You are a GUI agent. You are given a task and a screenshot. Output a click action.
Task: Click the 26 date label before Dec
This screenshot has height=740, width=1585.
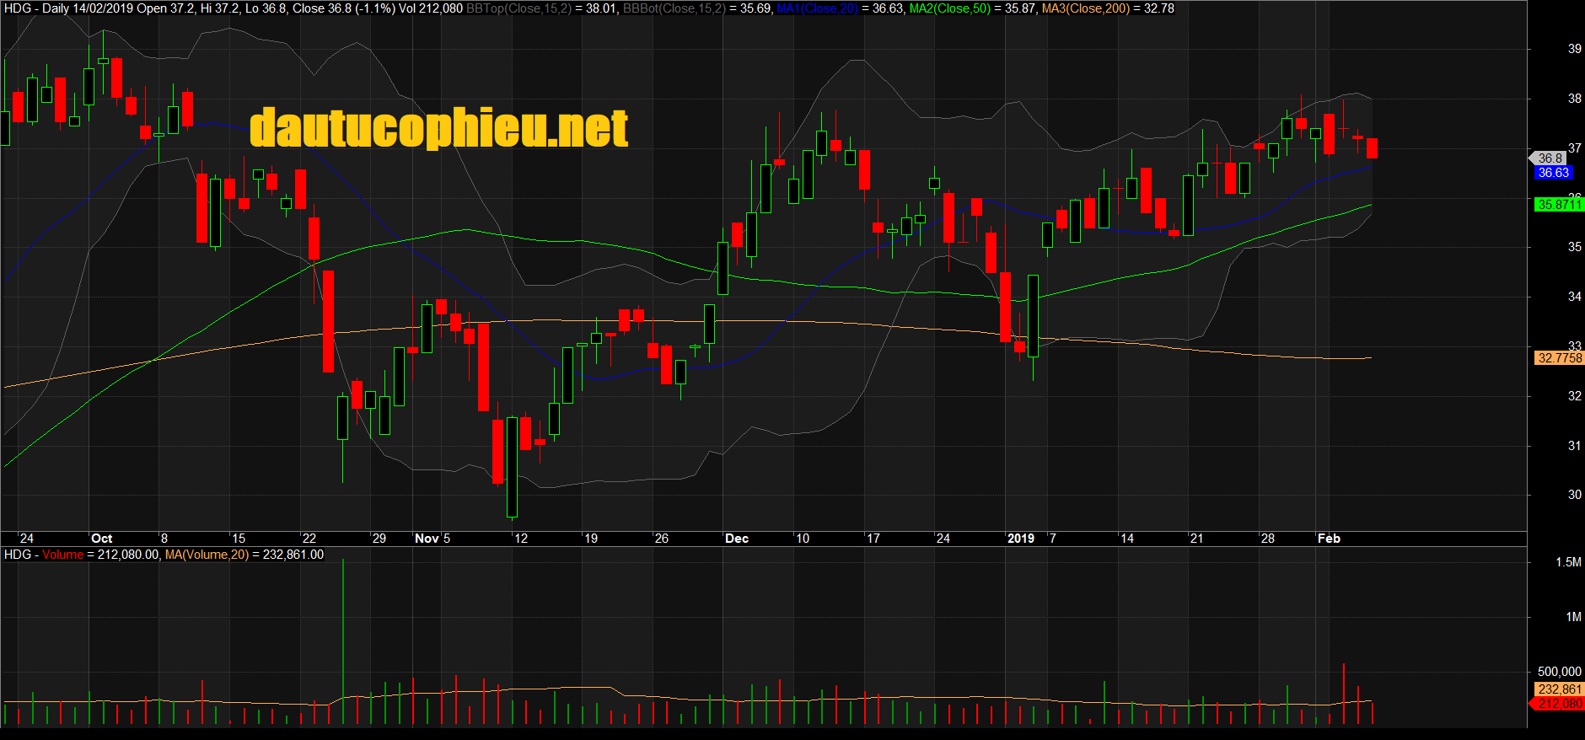pyautogui.click(x=662, y=539)
